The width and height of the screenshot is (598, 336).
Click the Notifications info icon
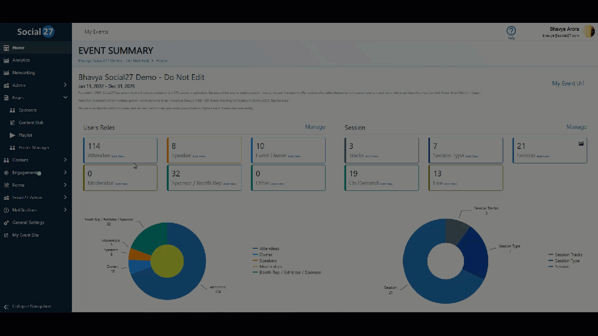pos(7,210)
